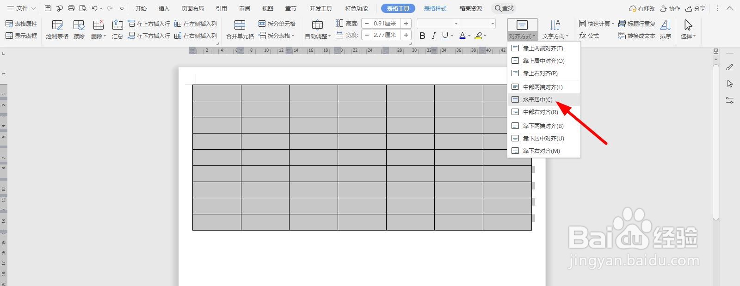
Task: Toggle 显示虚框 gridlines display
Action: click(21, 36)
